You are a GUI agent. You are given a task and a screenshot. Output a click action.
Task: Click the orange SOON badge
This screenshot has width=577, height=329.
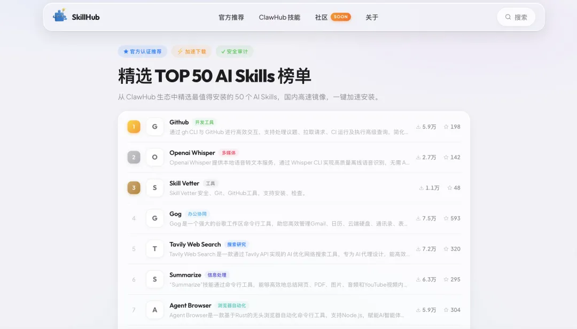coord(341,17)
